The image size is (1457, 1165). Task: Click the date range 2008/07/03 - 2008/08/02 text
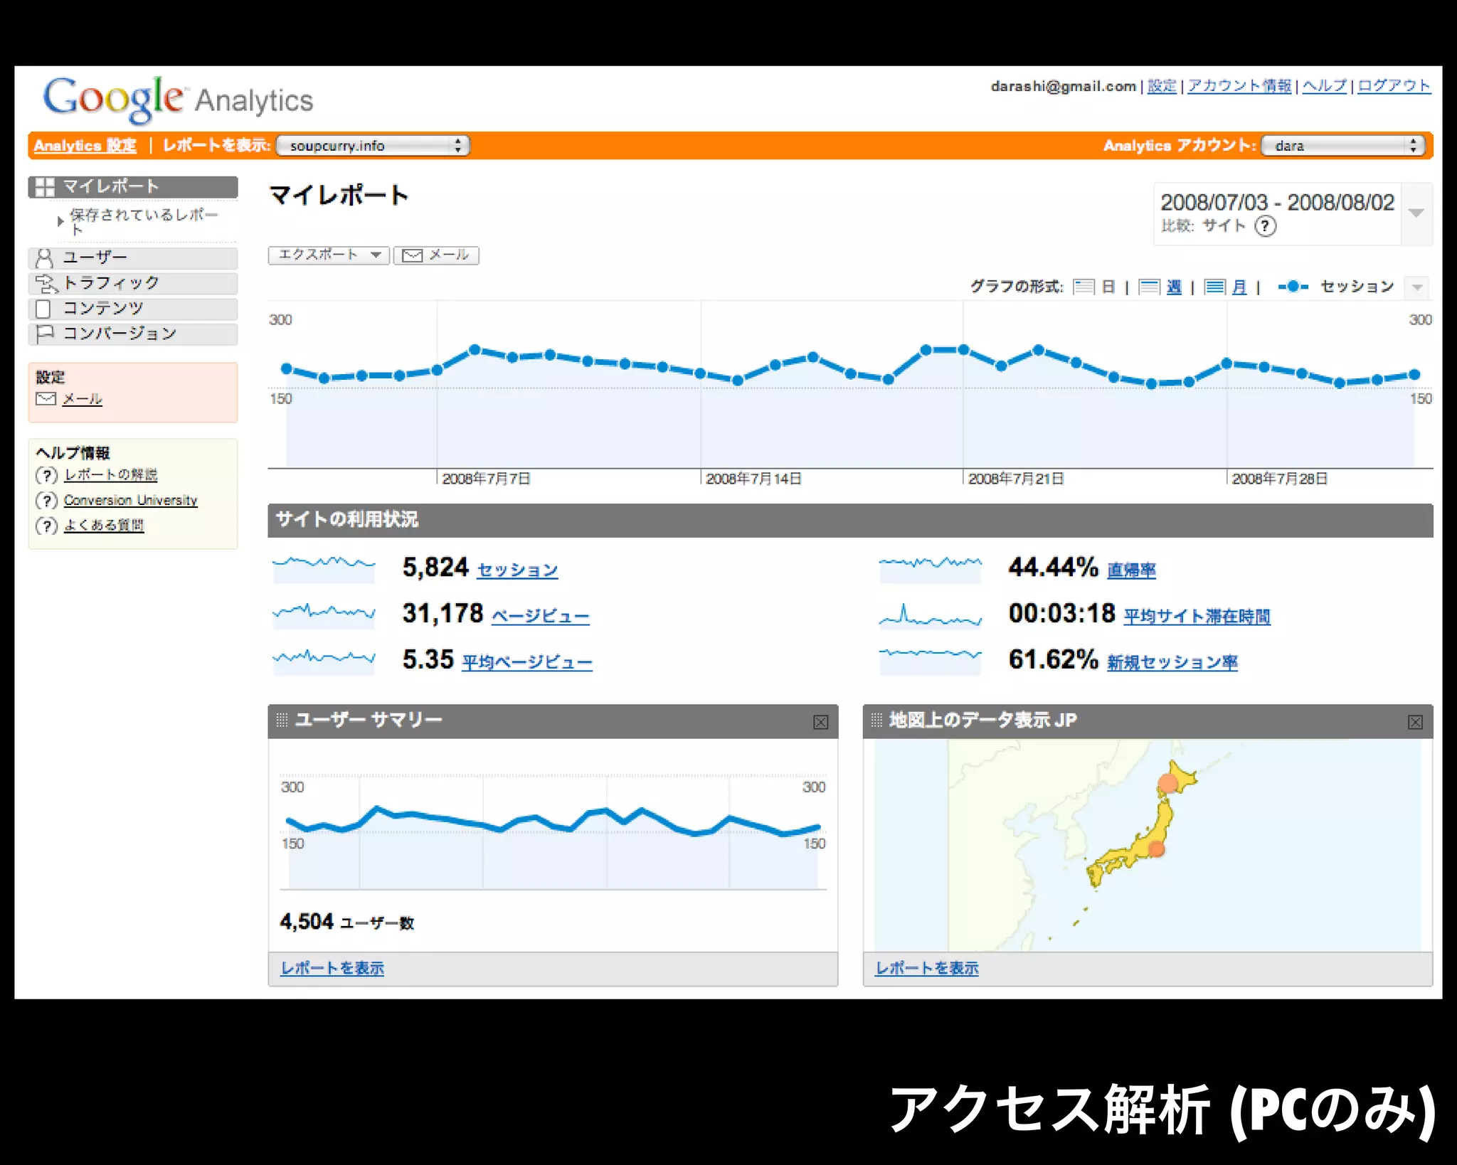[1278, 203]
